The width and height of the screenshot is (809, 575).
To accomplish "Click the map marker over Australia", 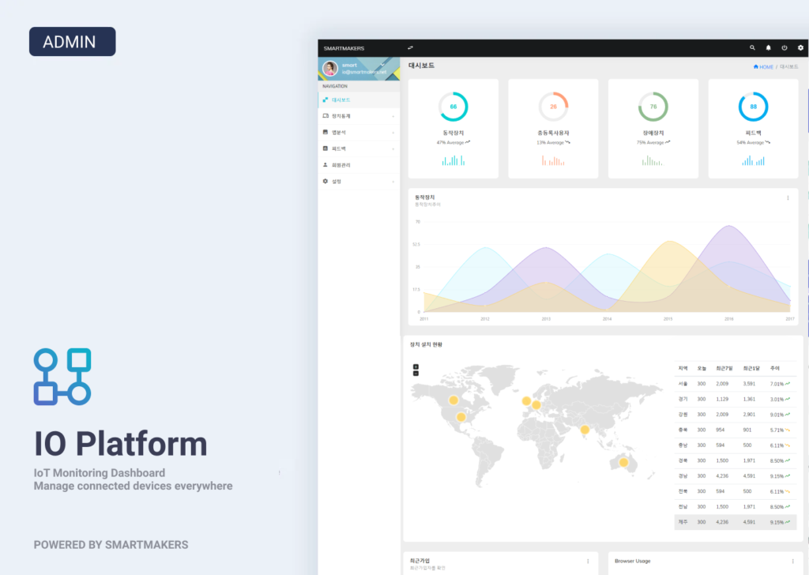I will coord(624,463).
